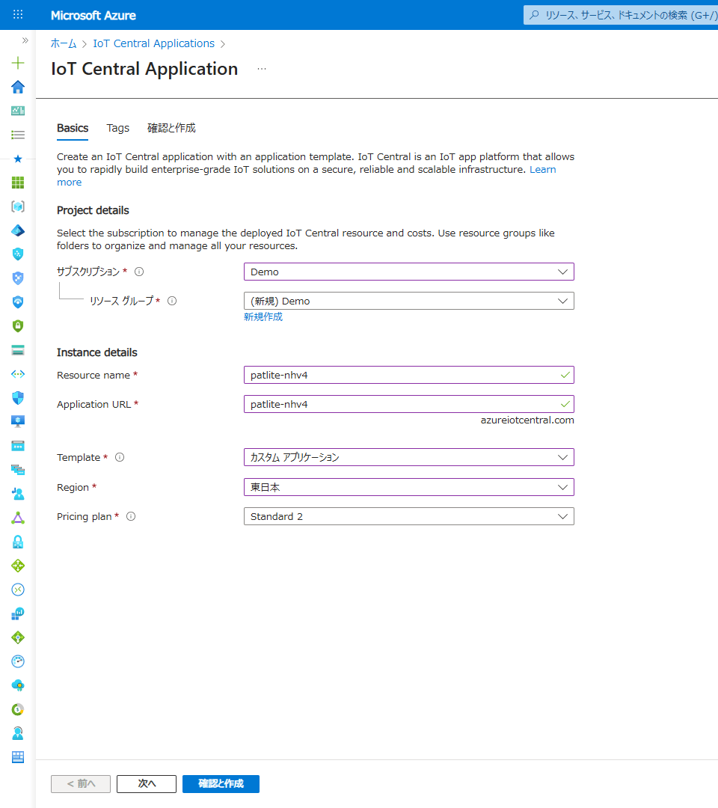This screenshot has width=718, height=808.
Task: Click subscription info icon
Action: [139, 272]
